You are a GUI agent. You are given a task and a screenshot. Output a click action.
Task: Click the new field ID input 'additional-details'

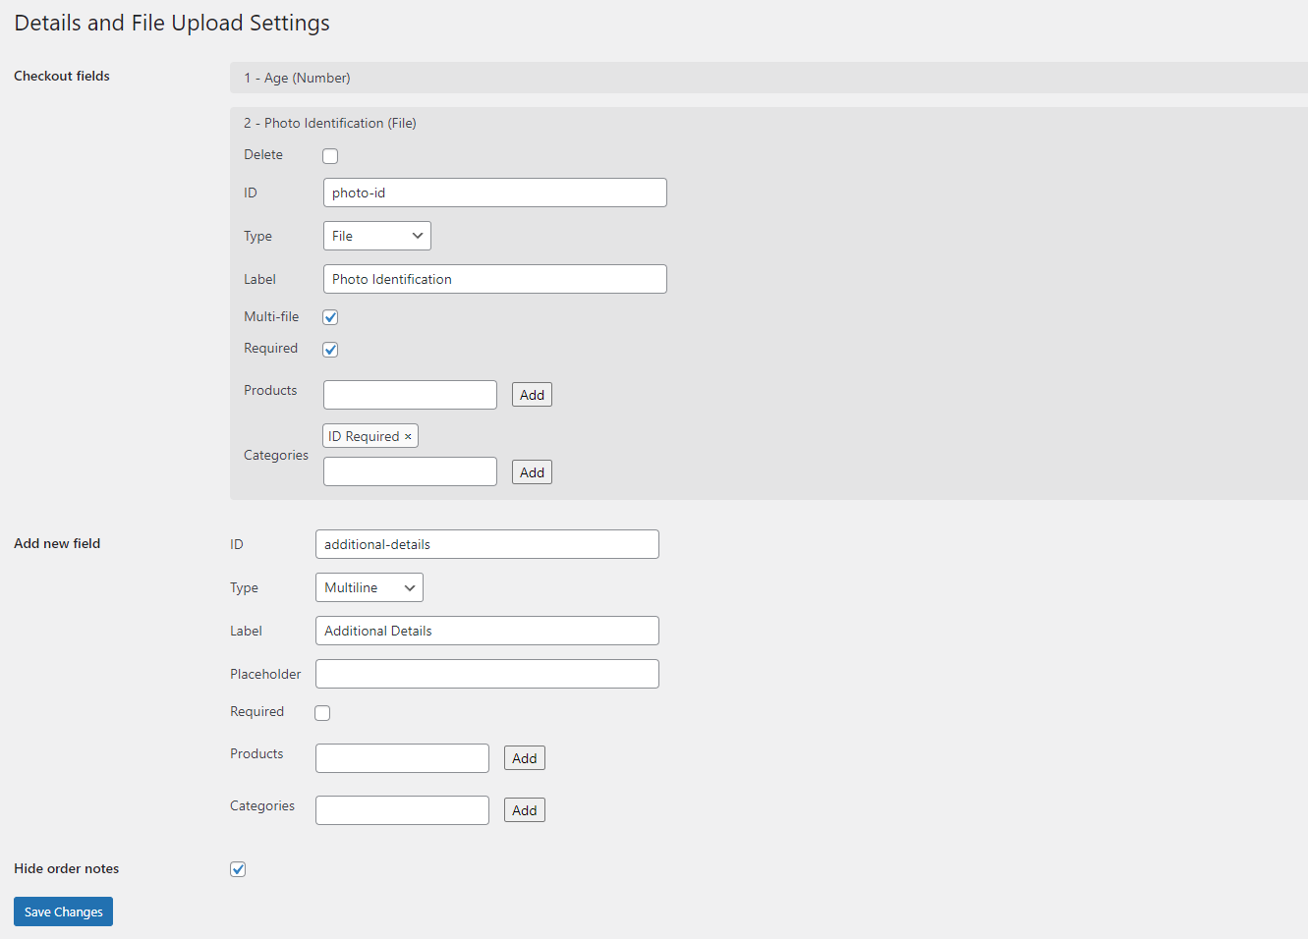(486, 544)
